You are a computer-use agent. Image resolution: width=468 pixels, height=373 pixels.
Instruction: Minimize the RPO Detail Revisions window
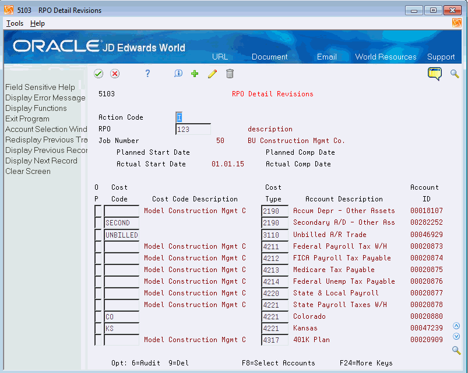coord(414,11)
